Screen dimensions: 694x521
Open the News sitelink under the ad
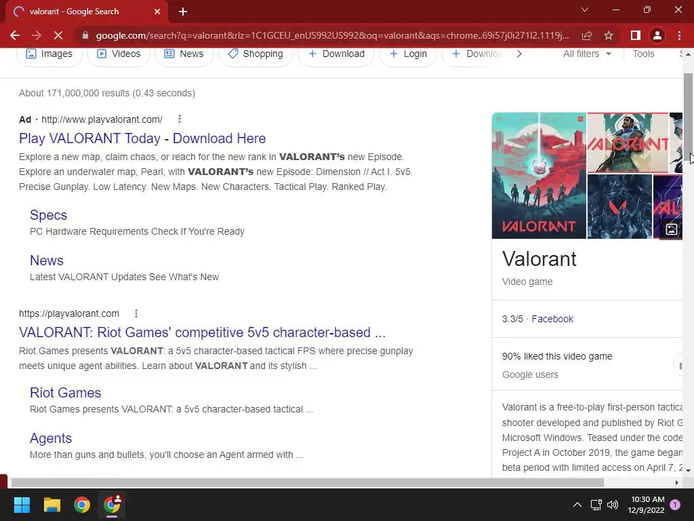tap(47, 260)
